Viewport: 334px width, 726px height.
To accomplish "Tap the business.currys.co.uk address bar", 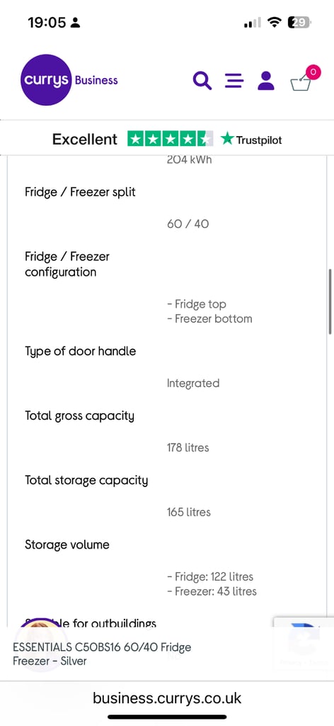I will point(167,698).
